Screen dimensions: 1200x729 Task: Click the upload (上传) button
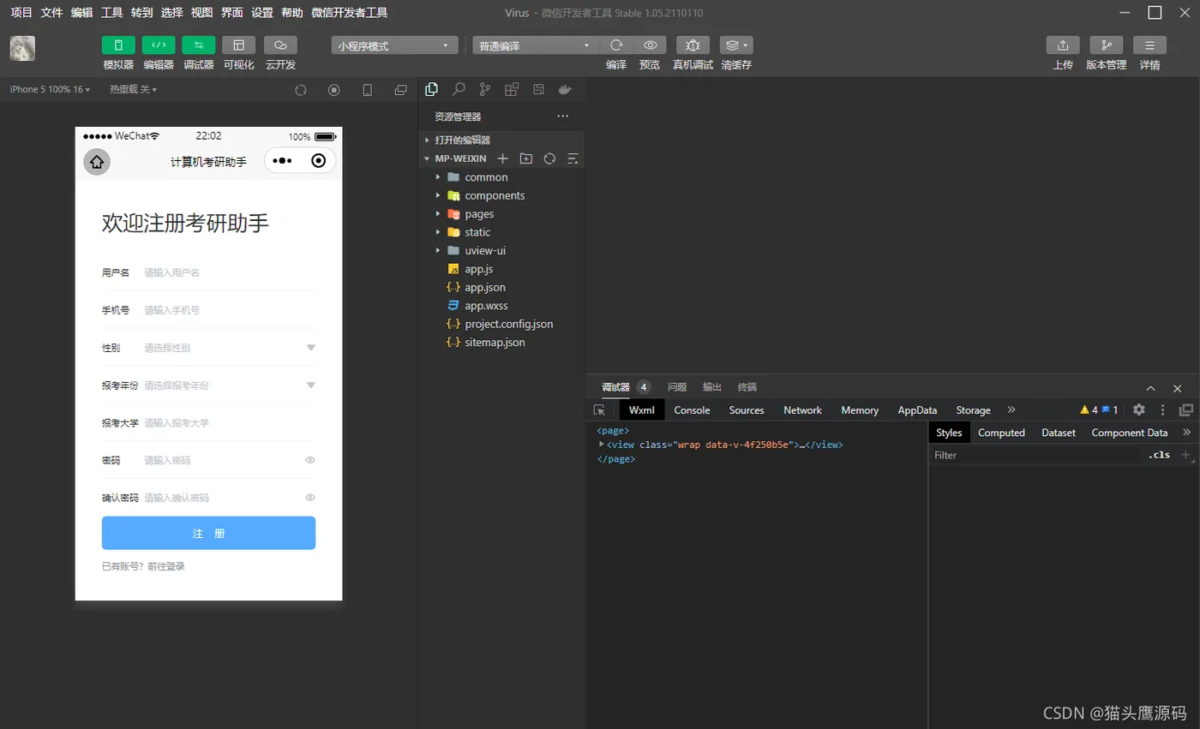[1063, 45]
